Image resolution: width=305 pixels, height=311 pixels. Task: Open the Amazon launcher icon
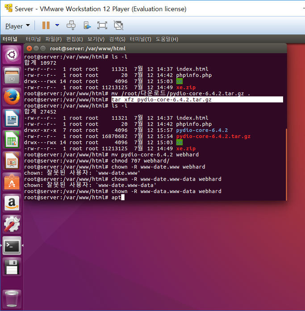(12, 203)
